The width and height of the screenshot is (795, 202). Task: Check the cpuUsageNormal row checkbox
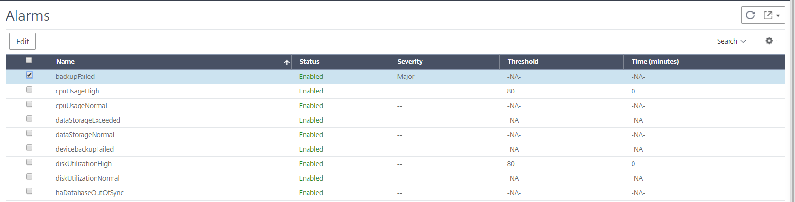(x=29, y=104)
